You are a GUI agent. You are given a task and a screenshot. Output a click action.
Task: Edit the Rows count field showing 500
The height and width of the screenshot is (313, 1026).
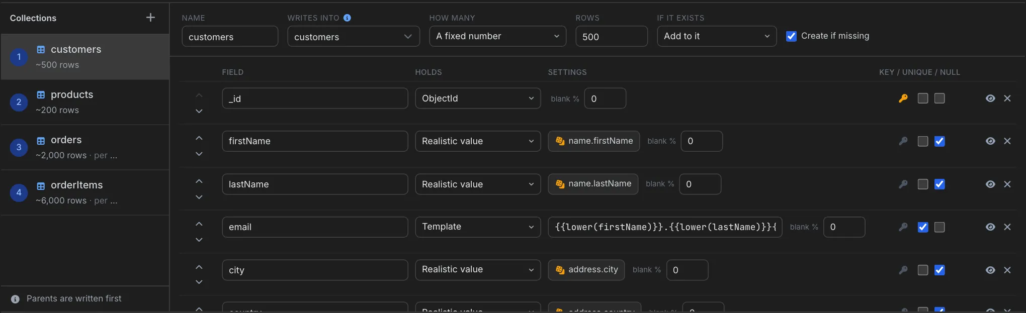(612, 37)
